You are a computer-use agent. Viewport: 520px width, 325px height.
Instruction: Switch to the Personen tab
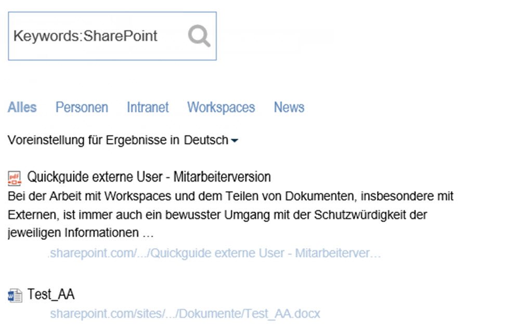point(82,107)
